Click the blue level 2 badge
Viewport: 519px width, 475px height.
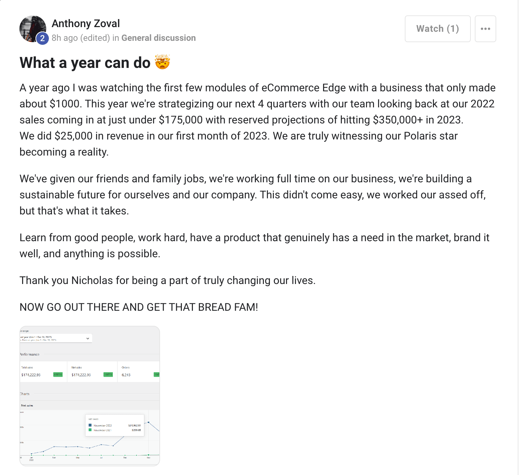tap(42, 38)
